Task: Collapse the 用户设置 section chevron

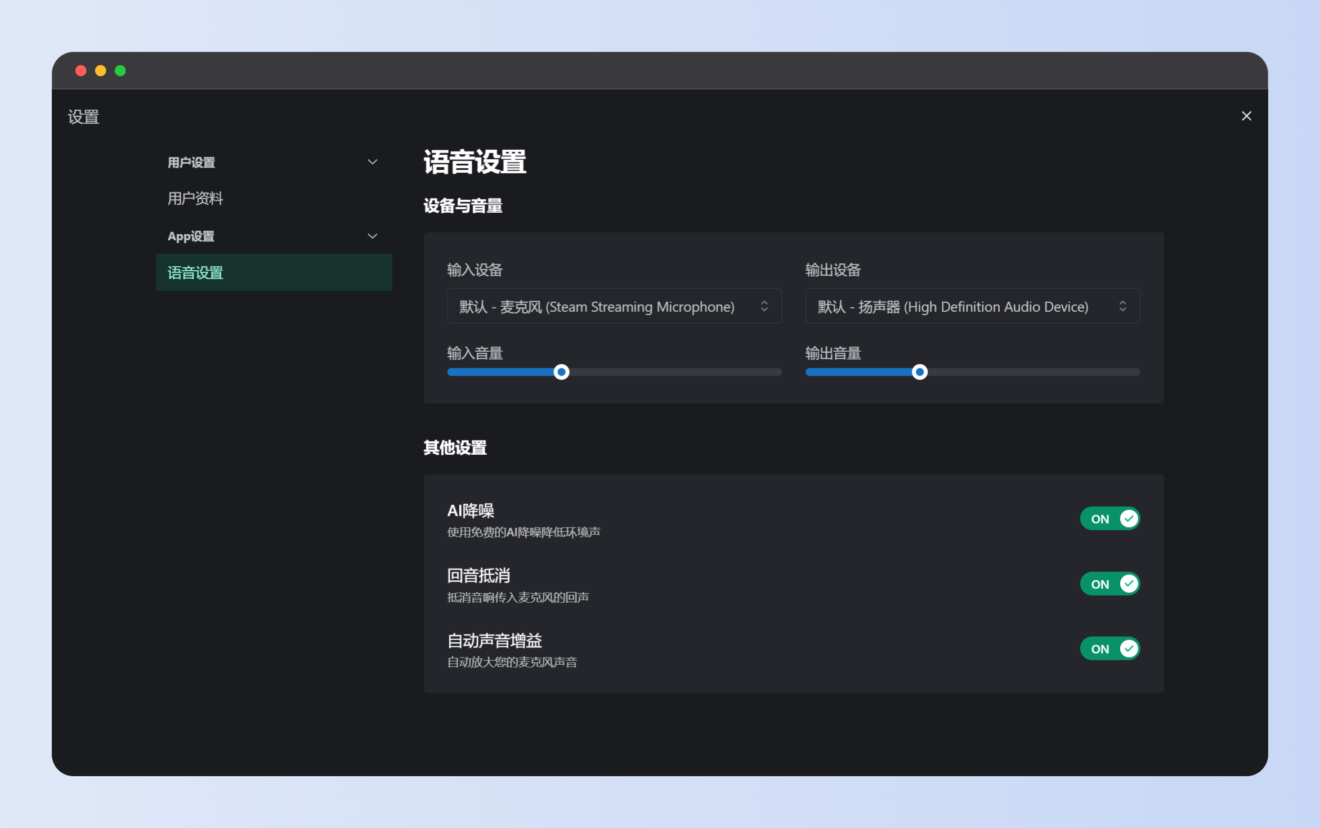Action: 372,162
